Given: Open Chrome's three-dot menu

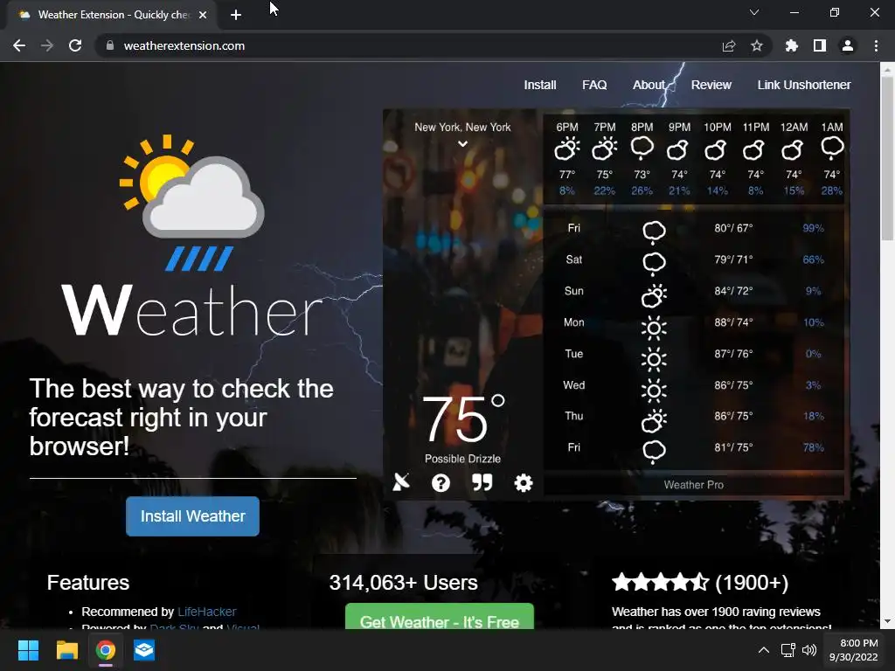Looking at the screenshot, I should tap(876, 45).
